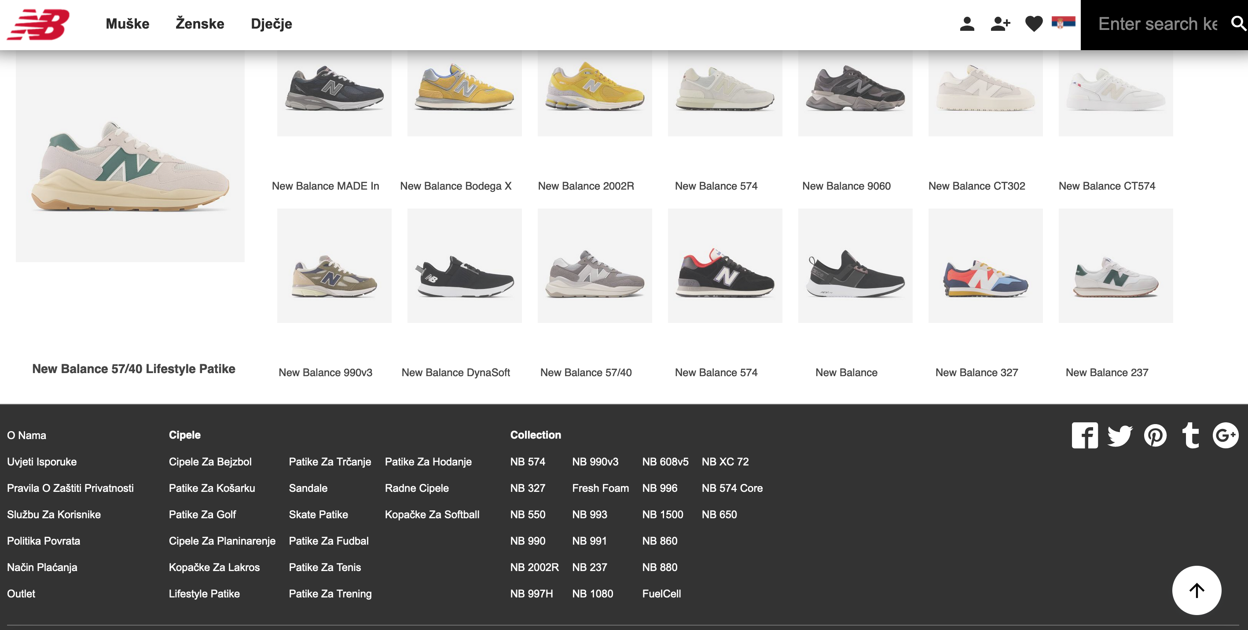Open the Google Plus social icon
This screenshot has height=630, width=1248.
[x=1225, y=436]
